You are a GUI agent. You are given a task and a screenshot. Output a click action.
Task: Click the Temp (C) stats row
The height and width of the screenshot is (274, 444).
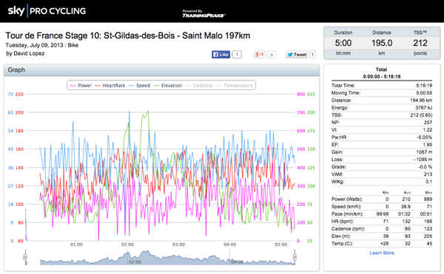pos(382,244)
